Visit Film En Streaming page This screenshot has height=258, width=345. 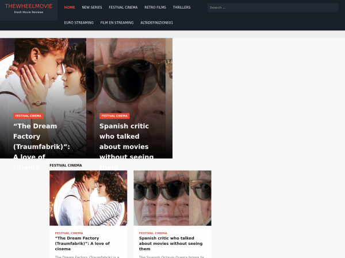click(117, 22)
